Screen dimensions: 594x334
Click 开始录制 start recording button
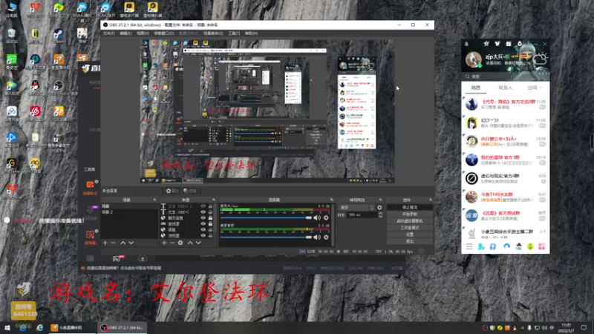pyautogui.click(x=410, y=214)
